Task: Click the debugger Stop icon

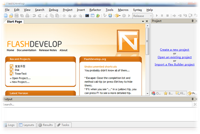Action: point(167,16)
